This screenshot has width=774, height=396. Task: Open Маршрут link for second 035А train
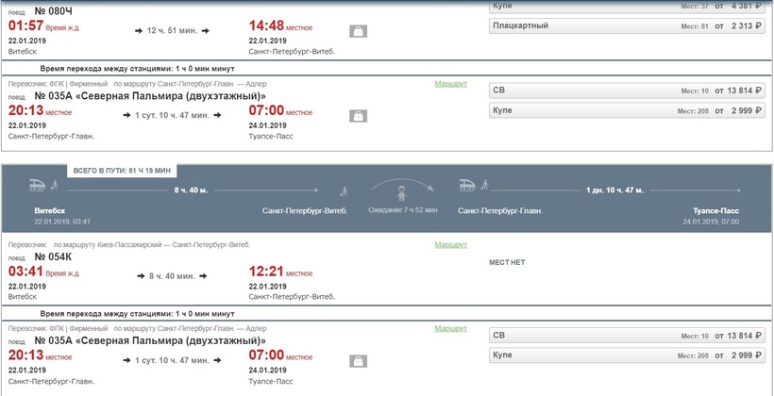click(x=450, y=328)
